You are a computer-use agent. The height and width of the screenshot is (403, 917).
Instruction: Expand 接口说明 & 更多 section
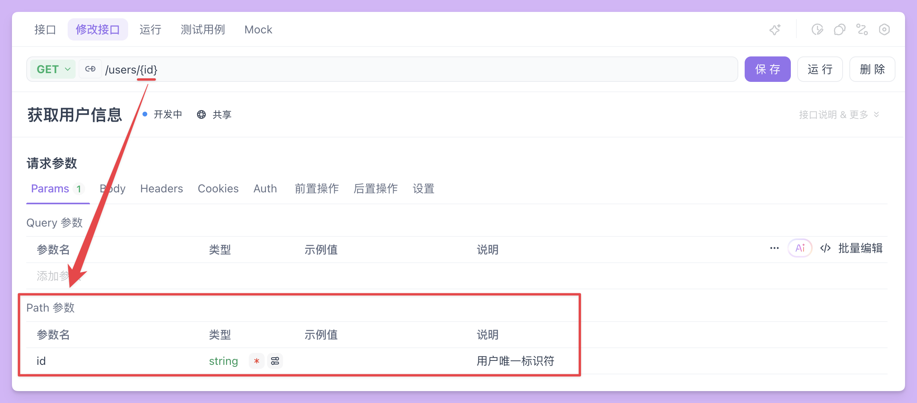839,114
